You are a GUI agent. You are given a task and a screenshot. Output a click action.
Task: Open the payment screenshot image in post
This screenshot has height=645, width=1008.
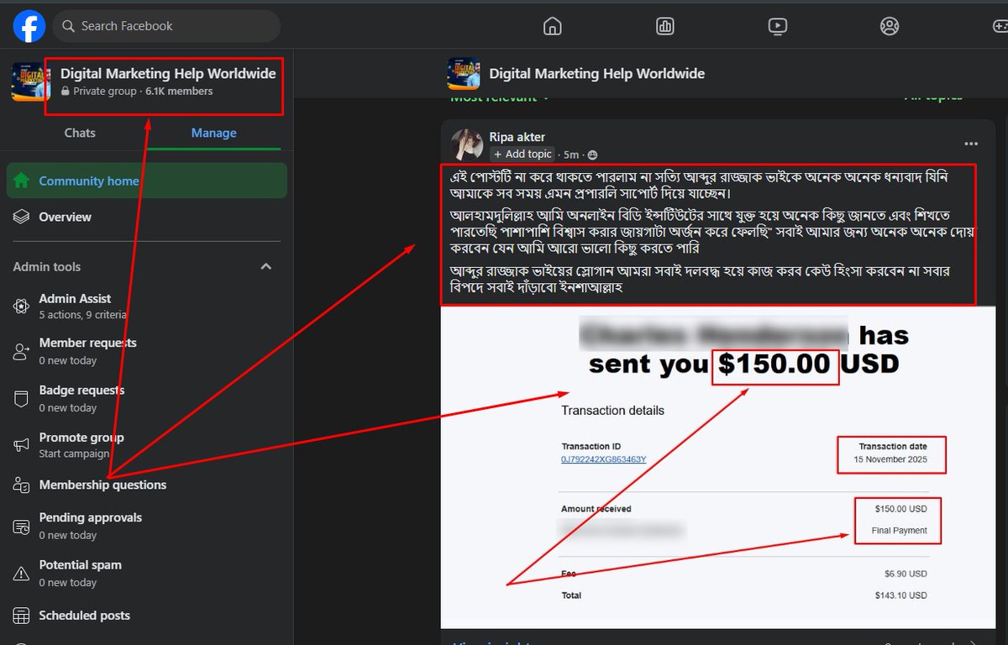point(718,467)
